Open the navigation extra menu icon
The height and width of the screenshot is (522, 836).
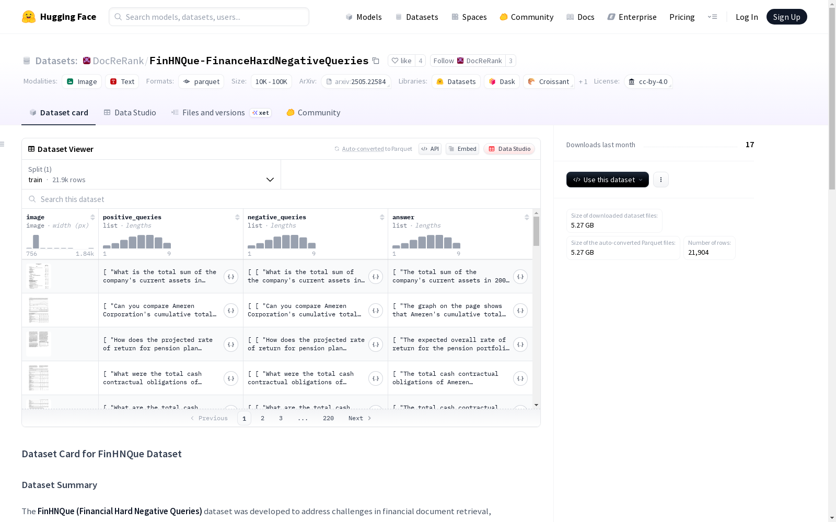coord(712,17)
